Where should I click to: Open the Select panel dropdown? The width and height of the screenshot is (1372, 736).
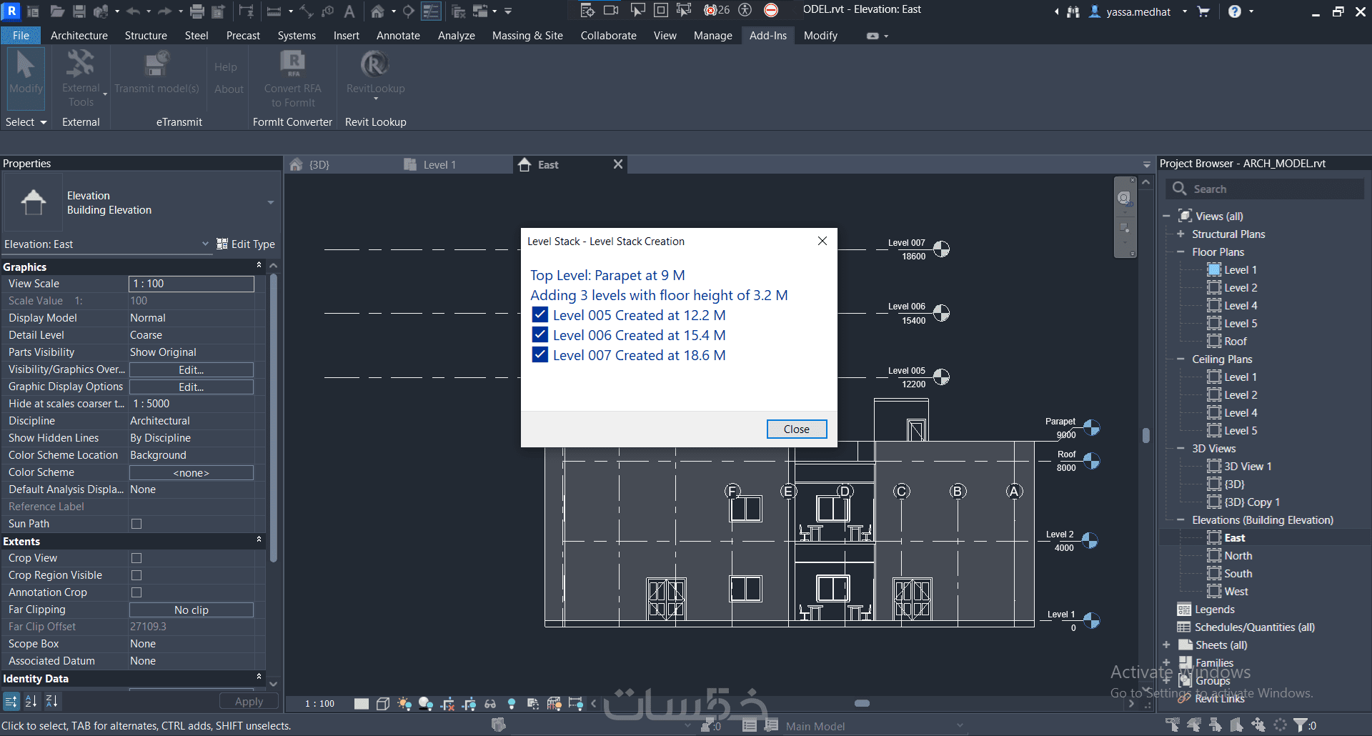26,122
